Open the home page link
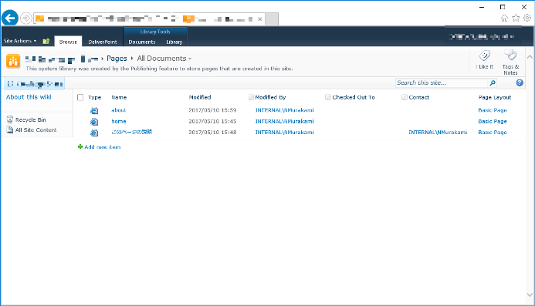This screenshot has width=535, height=306. tap(119, 121)
